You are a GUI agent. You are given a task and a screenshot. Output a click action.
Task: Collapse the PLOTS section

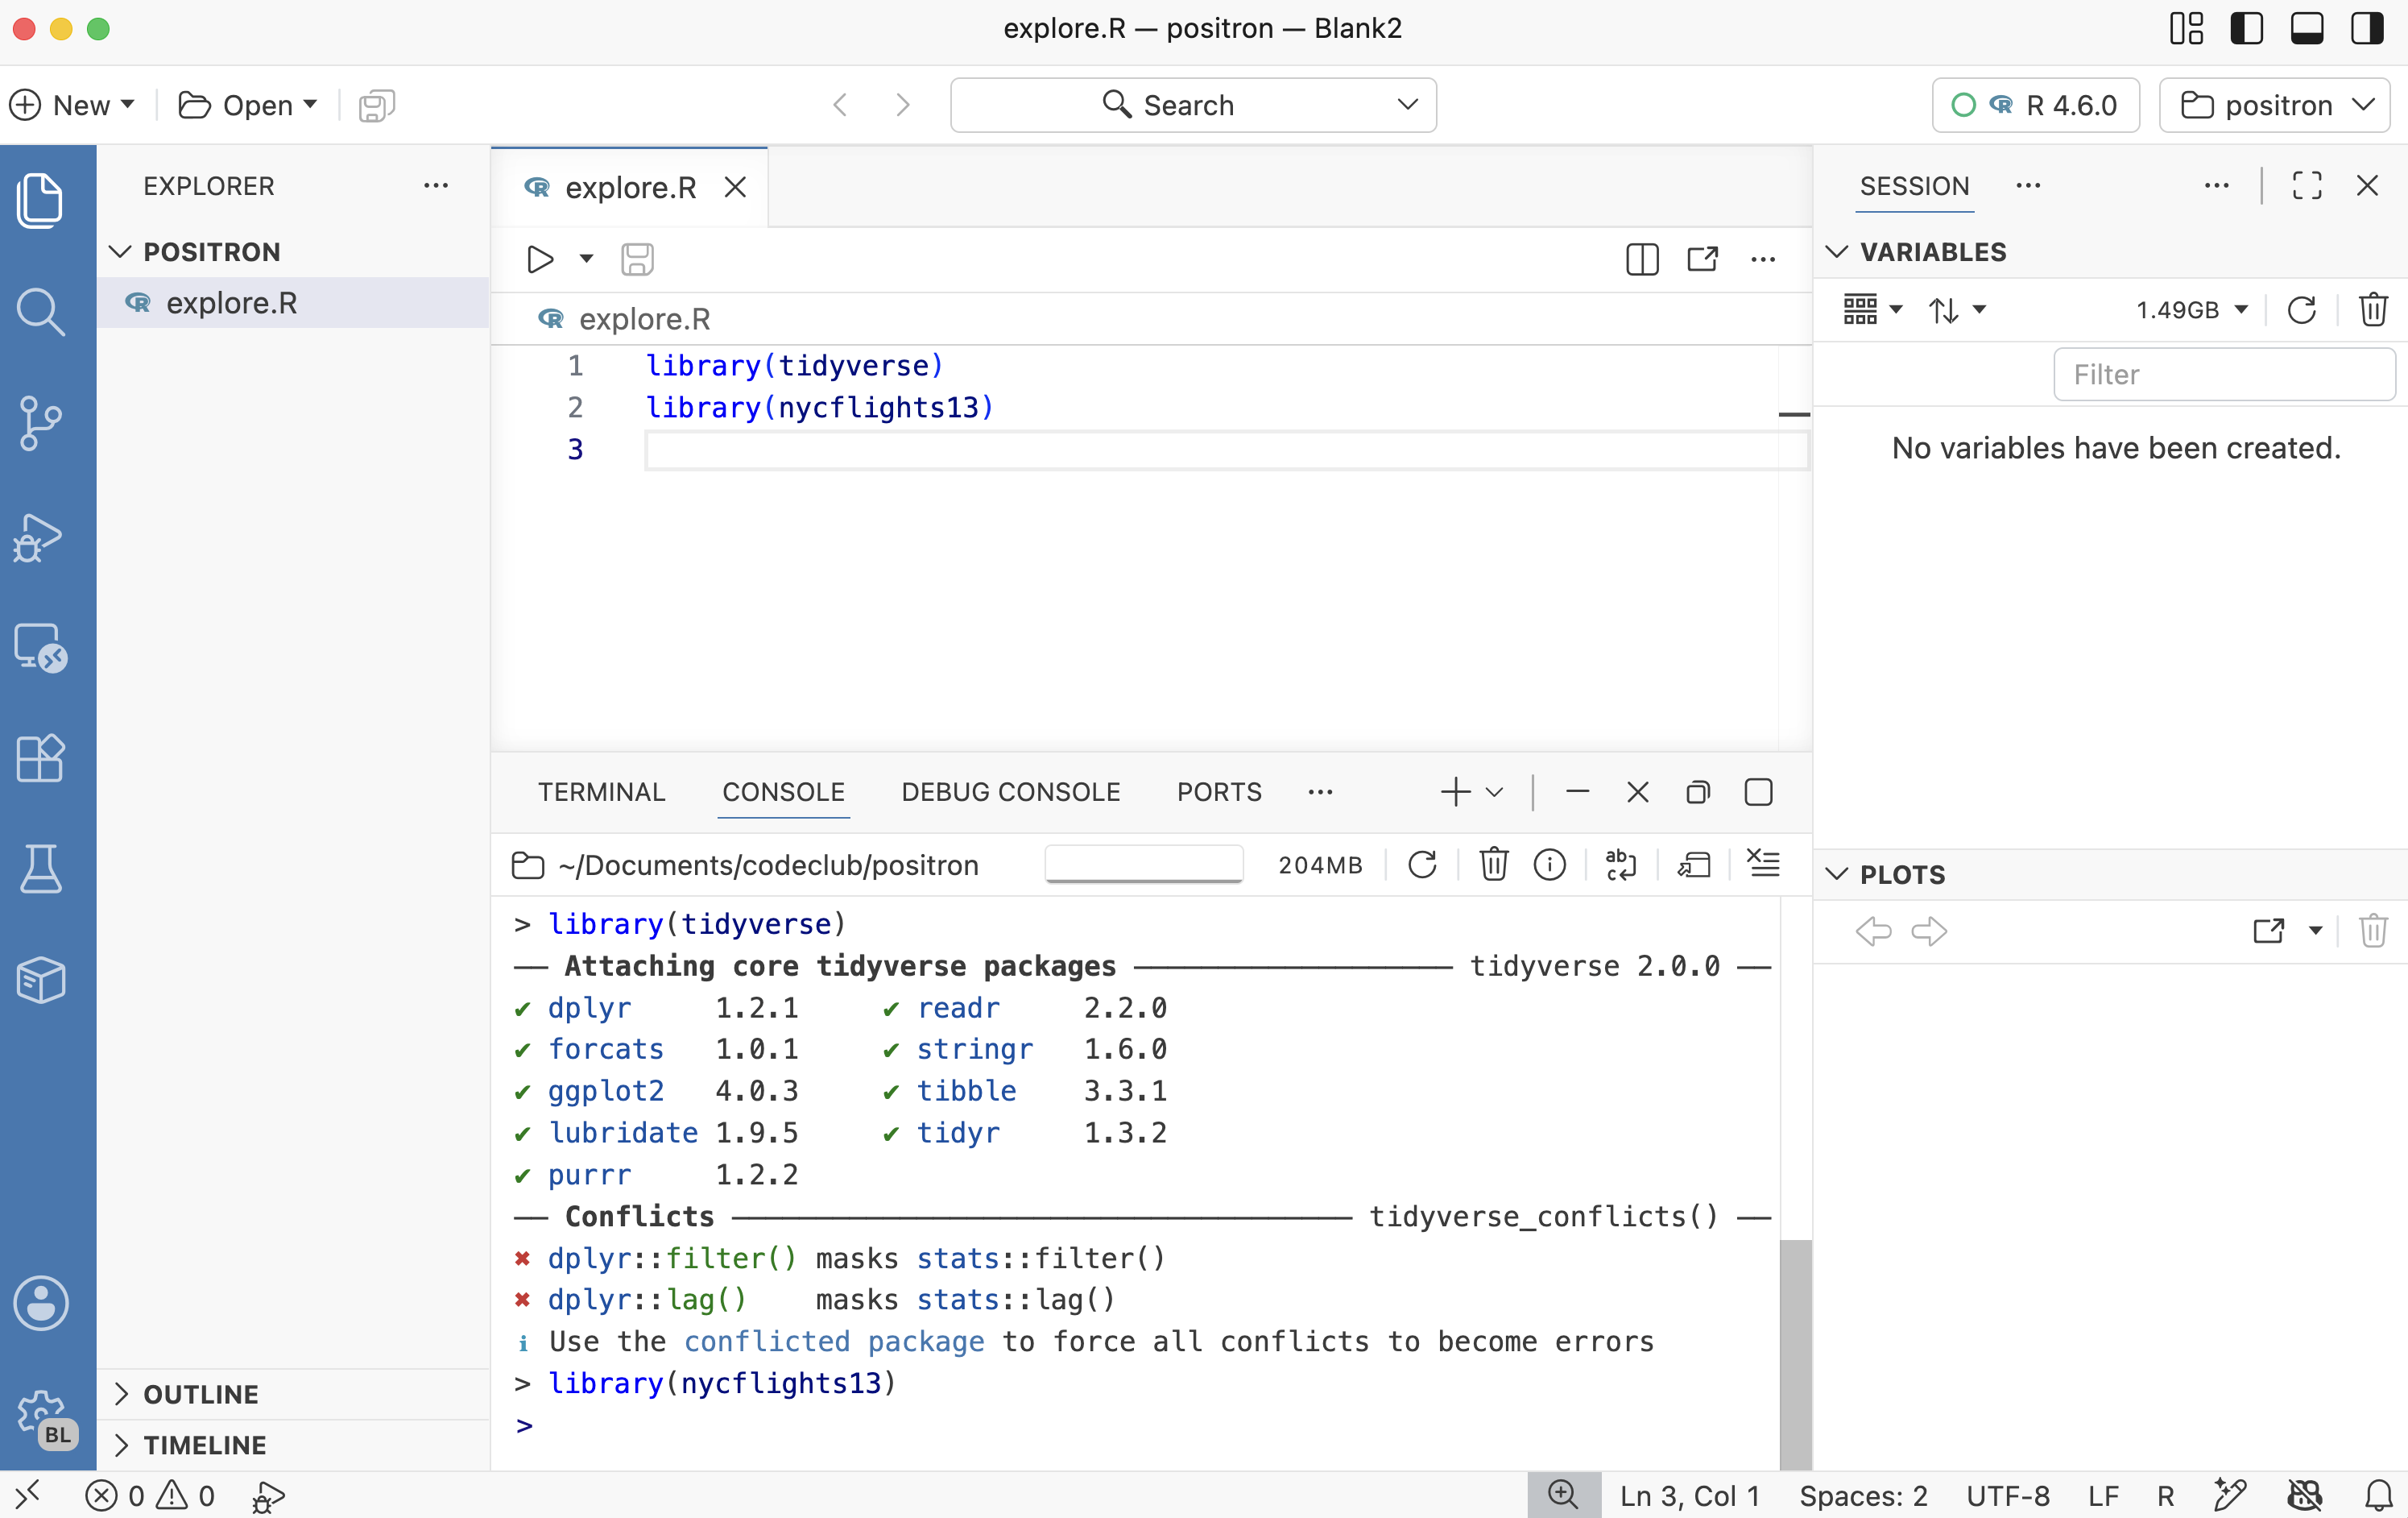point(1836,874)
